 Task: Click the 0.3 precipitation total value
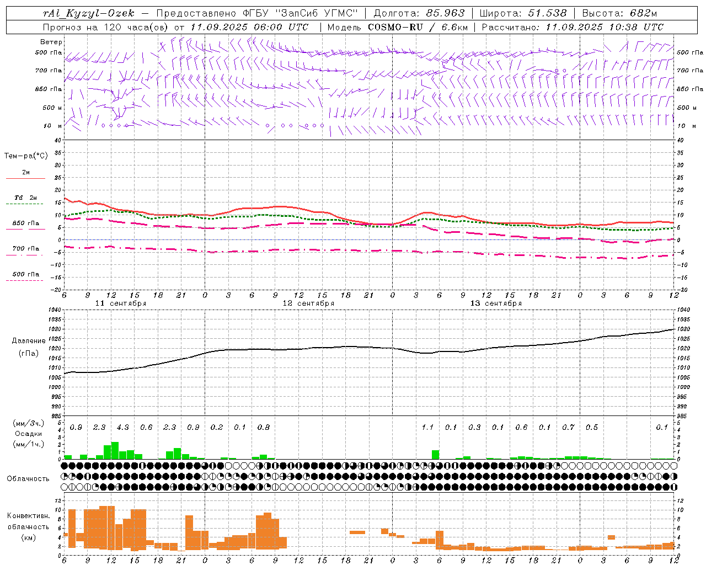click(474, 428)
